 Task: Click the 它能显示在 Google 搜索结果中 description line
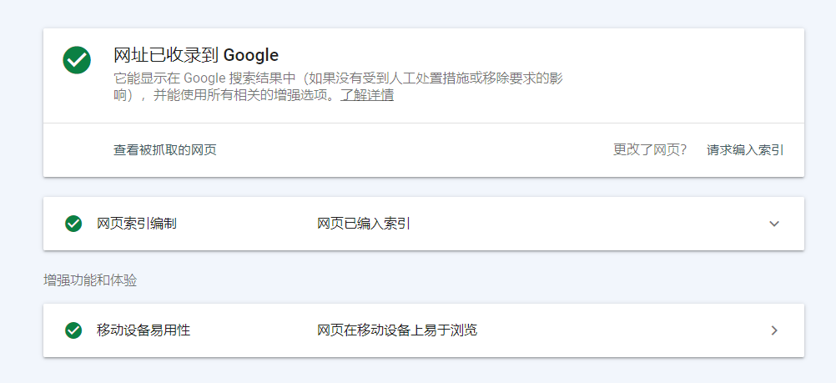(209, 78)
